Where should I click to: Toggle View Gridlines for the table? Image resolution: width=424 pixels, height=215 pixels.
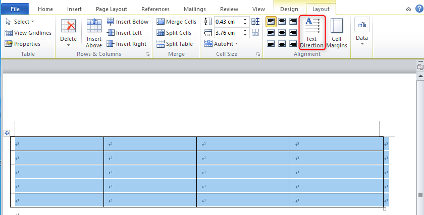28,33
